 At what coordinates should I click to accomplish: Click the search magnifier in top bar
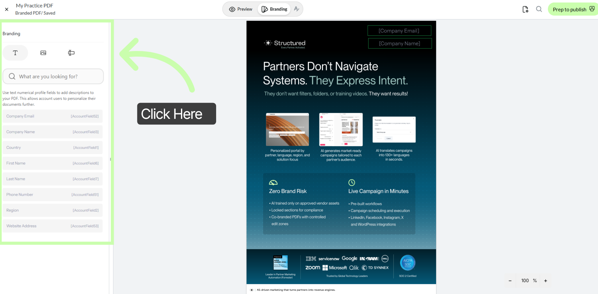pos(539,9)
